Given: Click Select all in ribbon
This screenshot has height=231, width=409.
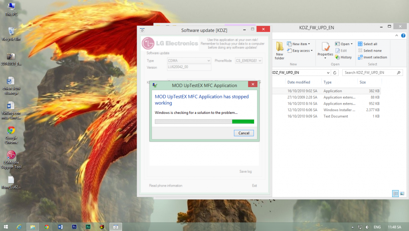Looking at the screenshot, I should pyautogui.click(x=367, y=44).
